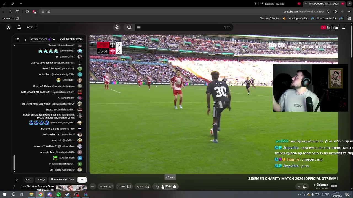Screen dimensions: 353x198
Task: Select the קשורים filter chip
Action: click(x=41, y=180)
